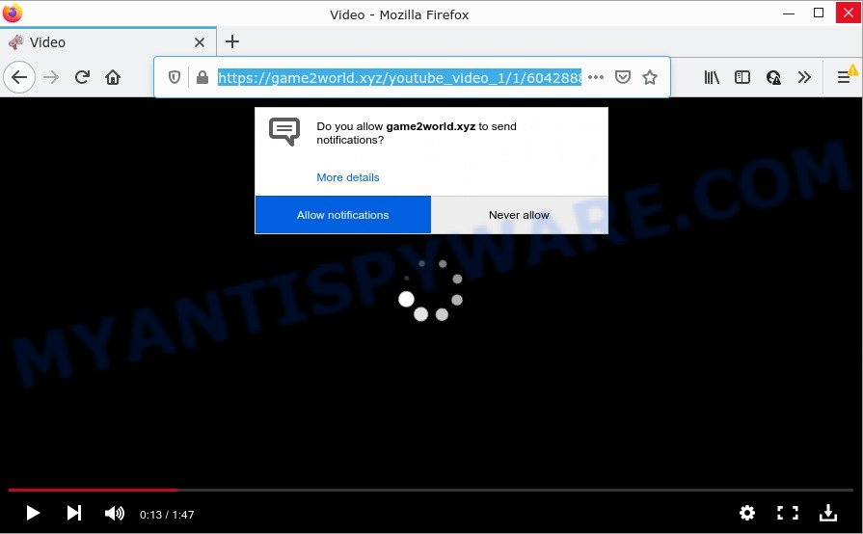
Task: Toggle the sidebar panel
Action: pos(742,77)
